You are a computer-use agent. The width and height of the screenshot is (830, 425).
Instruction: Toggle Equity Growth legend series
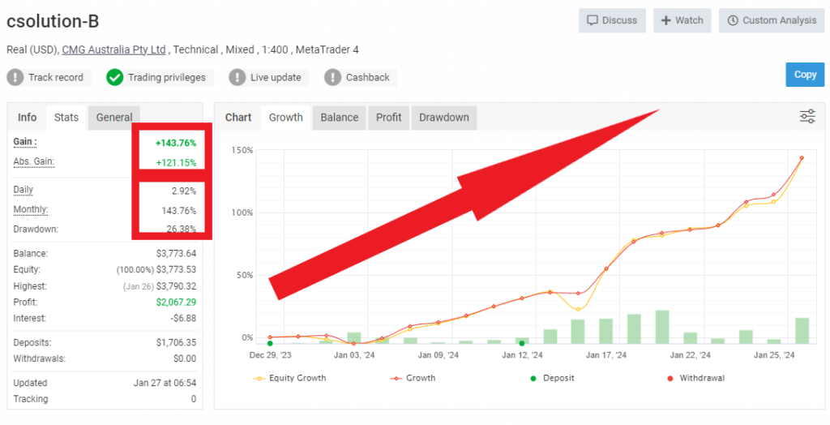click(289, 378)
